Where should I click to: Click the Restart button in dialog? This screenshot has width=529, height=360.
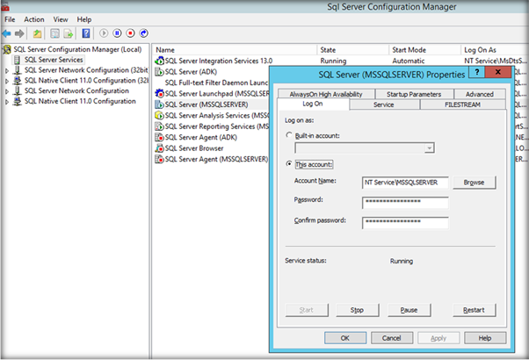point(474,310)
